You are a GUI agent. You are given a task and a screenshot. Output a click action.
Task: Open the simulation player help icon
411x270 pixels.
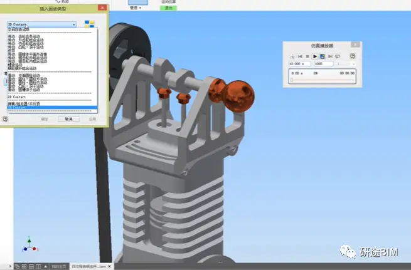(x=353, y=56)
